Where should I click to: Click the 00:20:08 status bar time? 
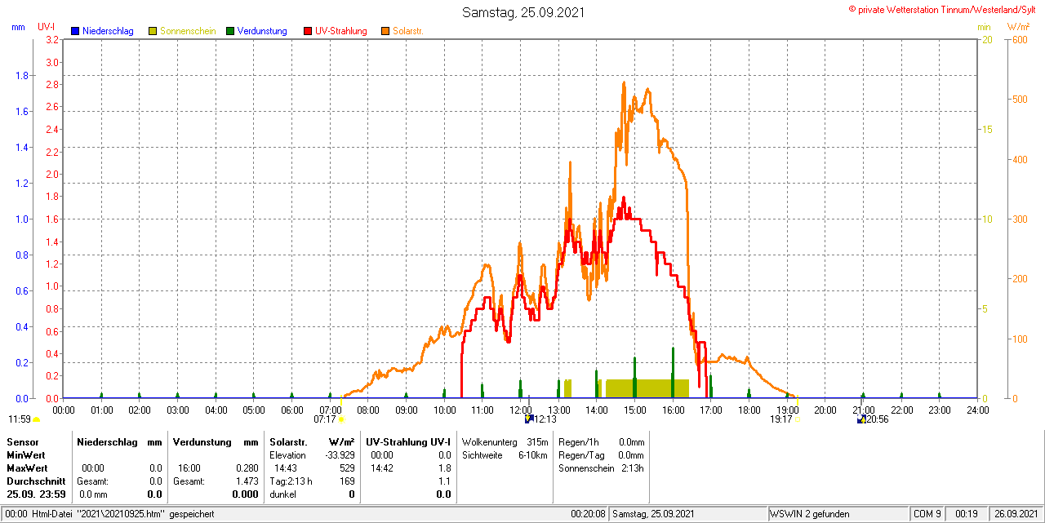588,514
